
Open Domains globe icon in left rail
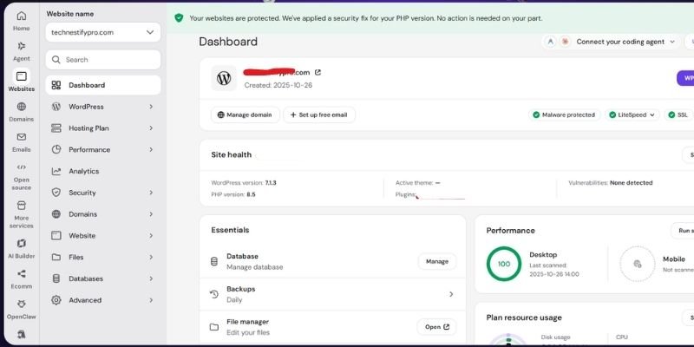point(21,107)
